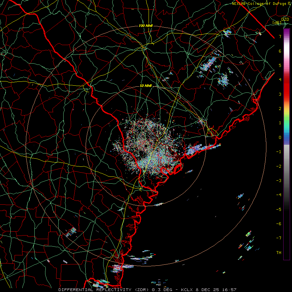This screenshot has height=292, width=292.
Task: Click the -5 dB value on the scale
Action: 279,210
